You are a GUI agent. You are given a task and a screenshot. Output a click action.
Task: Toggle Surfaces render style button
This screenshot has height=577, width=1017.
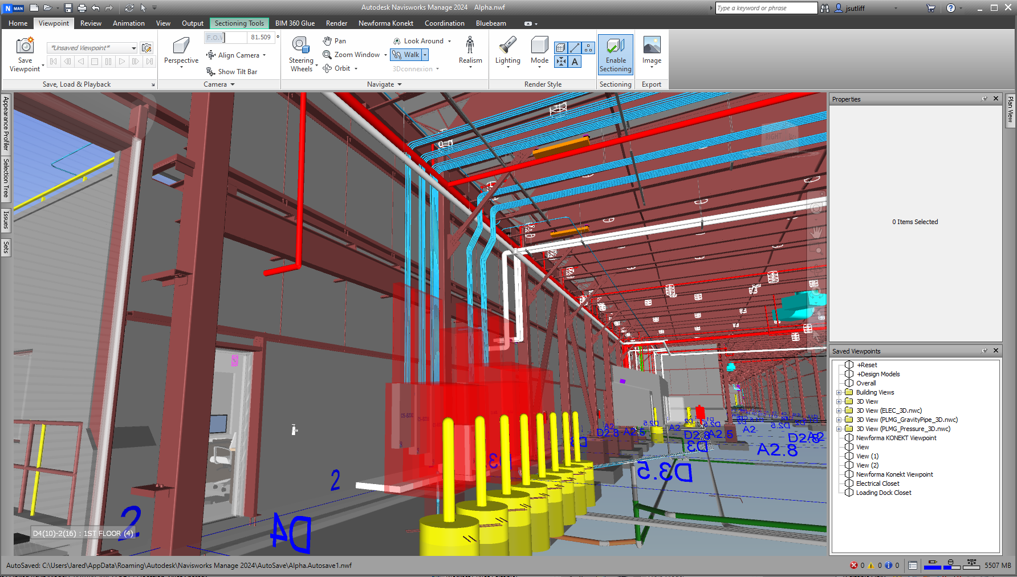pos(560,48)
